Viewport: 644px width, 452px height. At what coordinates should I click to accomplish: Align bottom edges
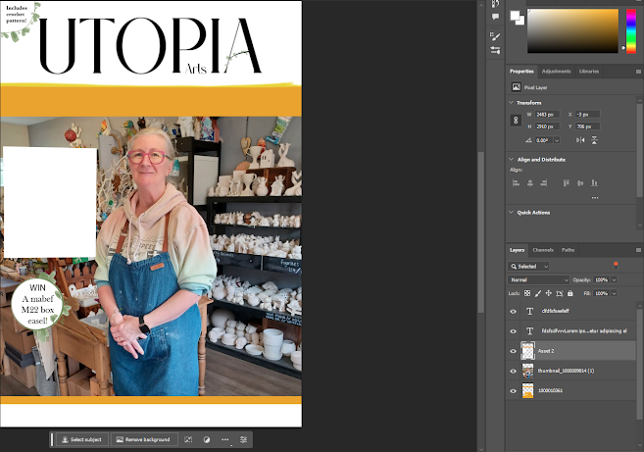594,182
